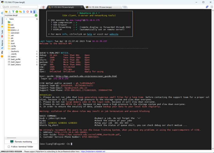
Task: Select the .viminfo file
Action: [12, 54]
